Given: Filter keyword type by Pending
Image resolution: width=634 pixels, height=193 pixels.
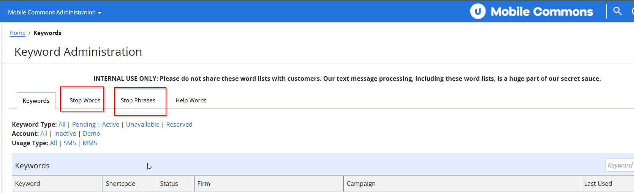Looking at the screenshot, I should click(x=84, y=124).
